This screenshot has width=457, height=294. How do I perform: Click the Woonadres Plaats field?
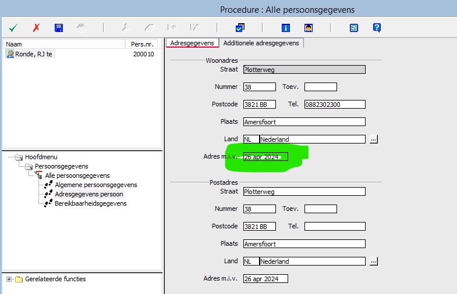pos(304,122)
